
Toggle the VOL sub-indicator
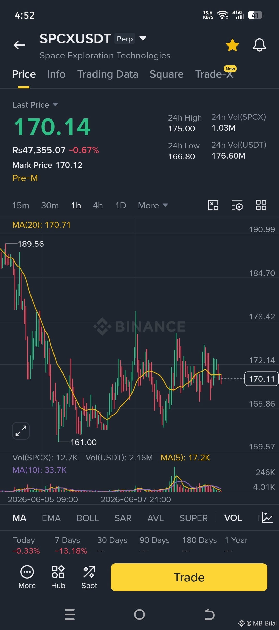tap(233, 518)
